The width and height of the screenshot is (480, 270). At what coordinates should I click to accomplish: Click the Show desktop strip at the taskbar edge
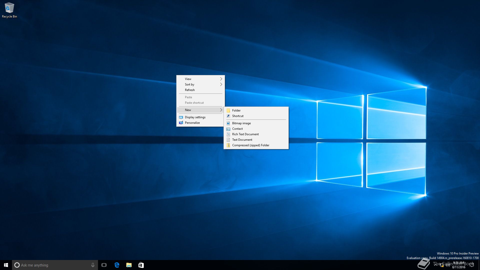[479, 265]
